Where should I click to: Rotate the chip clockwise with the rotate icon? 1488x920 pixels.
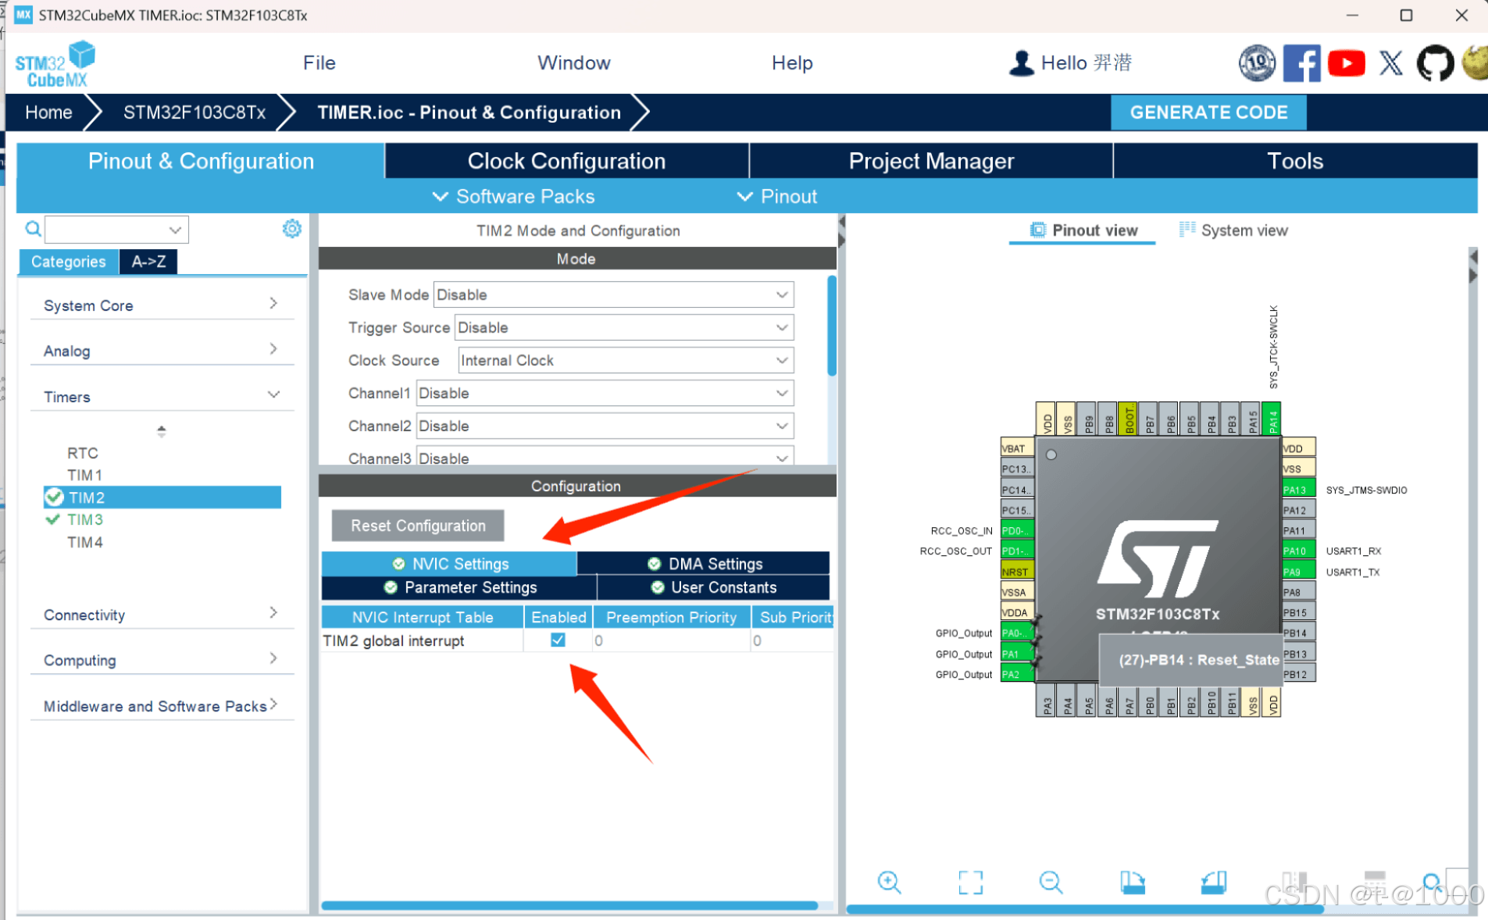click(x=1132, y=883)
